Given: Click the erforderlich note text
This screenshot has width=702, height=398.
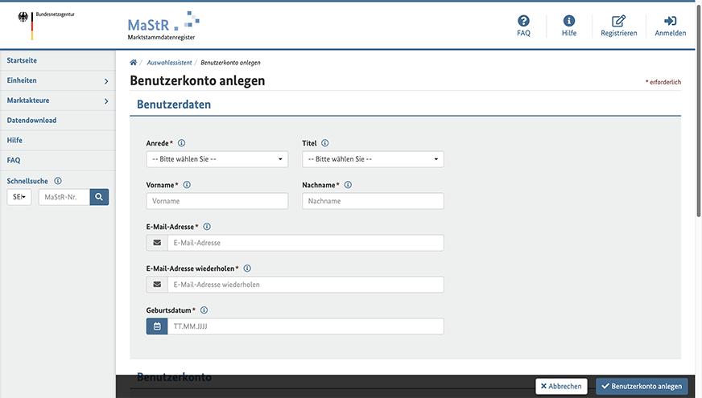Looking at the screenshot, I should pyautogui.click(x=663, y=82).
